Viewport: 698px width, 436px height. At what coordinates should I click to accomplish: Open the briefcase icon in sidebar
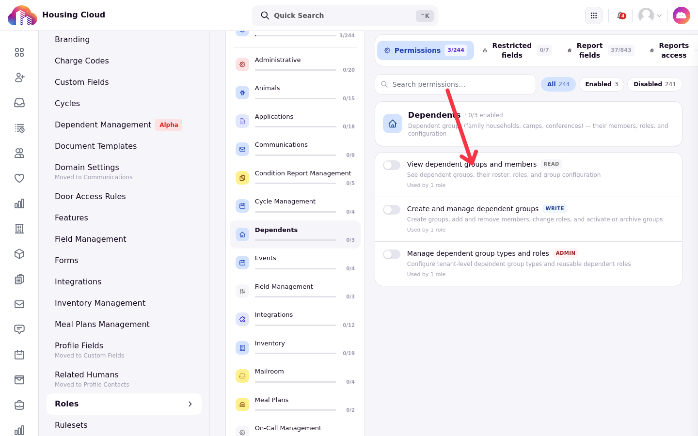coord(19,405)
